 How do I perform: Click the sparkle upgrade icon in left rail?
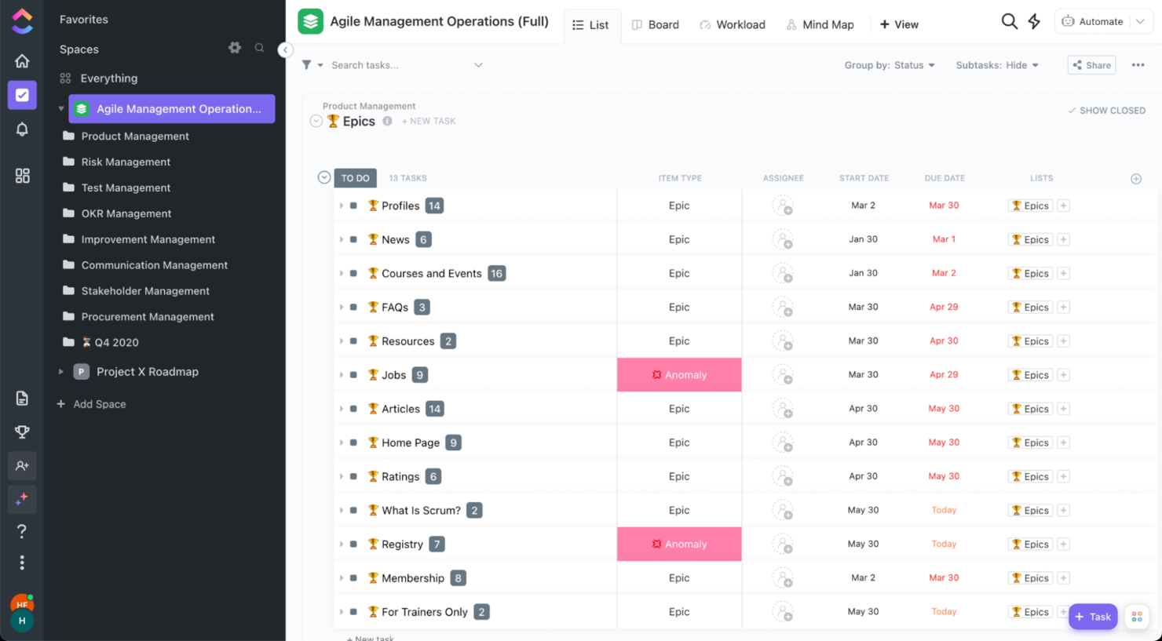click(x=22, y=499)
